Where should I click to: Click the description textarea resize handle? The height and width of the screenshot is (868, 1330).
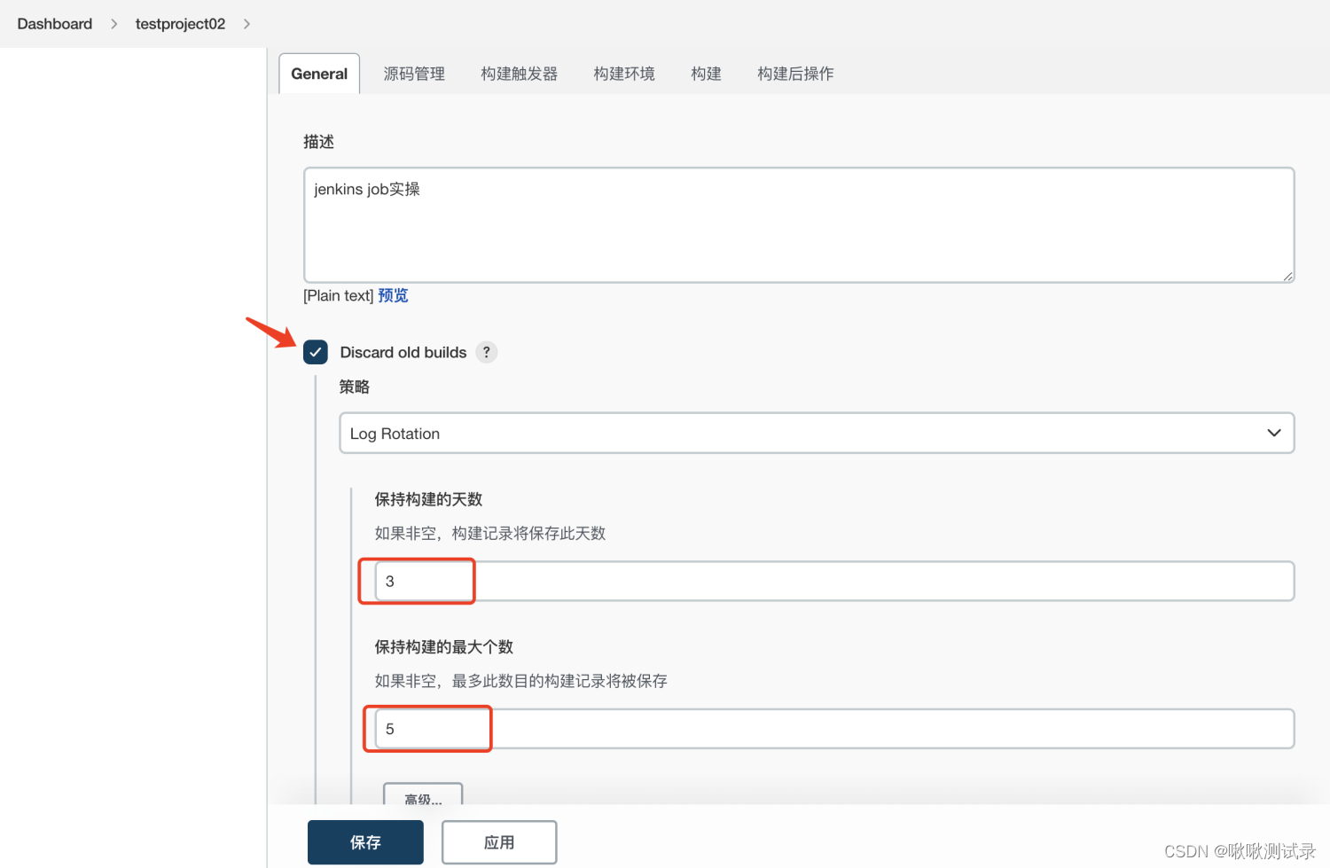pos(1287,276)
